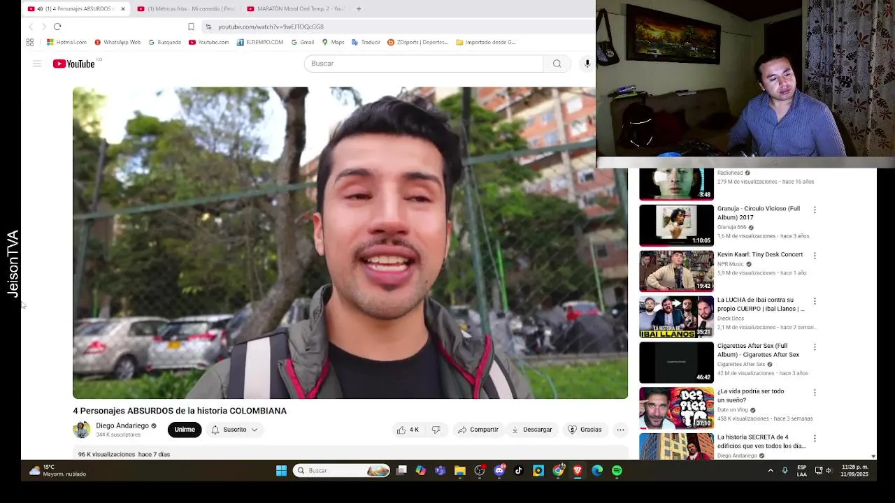Screen dimensions: 895x503
Task: Click the Windows taskbar Buscar search box
Action: pyautogui.click(x=341, y=471)
